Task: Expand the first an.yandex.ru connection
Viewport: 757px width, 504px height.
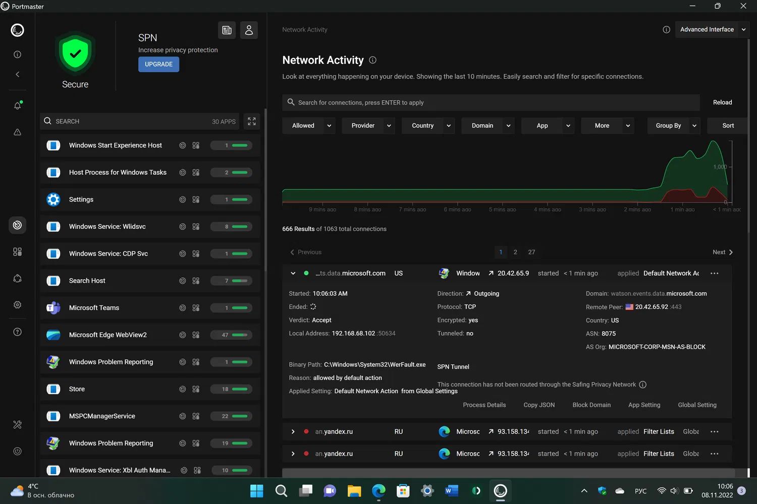Action: coord(293,432)
